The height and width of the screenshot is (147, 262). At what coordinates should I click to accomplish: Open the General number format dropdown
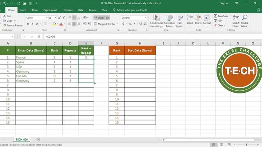(146, 18)
